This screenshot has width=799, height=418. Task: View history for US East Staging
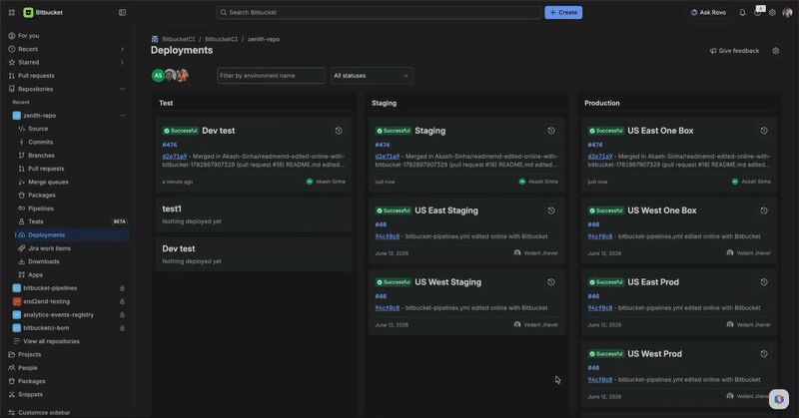[x=551, y=210]
